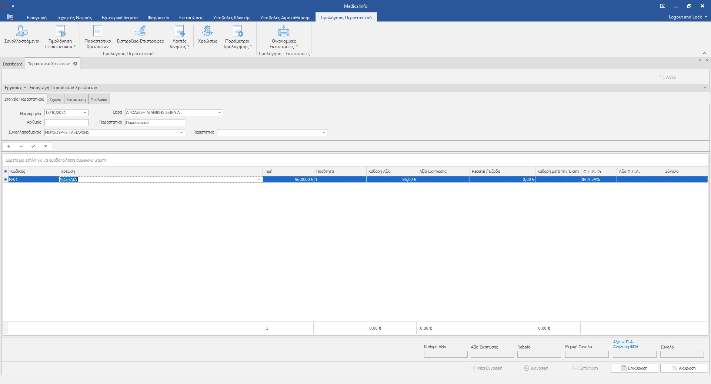The width and height of the screenshot is (711, 384).
Task: Open the Συναλλασσόμενος dropdown list
Action: click(181, 132)
